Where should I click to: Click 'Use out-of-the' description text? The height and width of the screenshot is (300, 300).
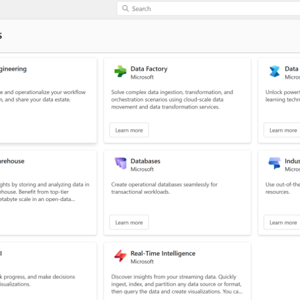282,188
